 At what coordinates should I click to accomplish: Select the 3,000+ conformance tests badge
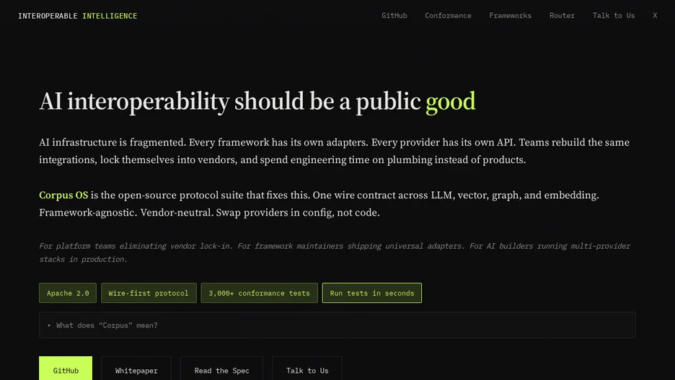[x=259, y=293]
